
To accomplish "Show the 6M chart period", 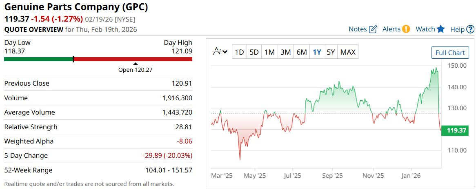I will [302, 52].
